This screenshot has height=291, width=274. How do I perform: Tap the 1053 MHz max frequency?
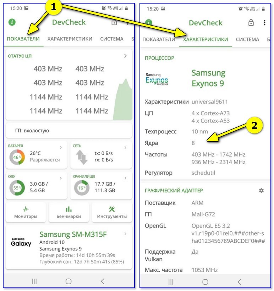[x=204, y=270]
